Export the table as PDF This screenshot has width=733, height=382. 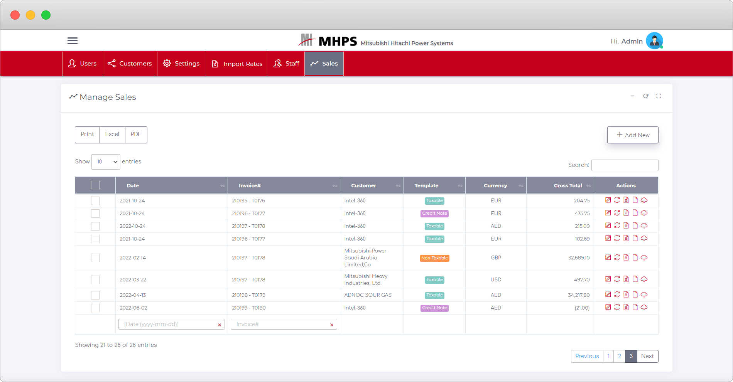pyautogui.click(x=136, y=135)
